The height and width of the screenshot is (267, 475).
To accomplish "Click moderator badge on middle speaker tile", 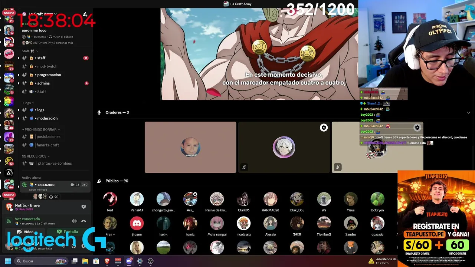I will [324, 128].
